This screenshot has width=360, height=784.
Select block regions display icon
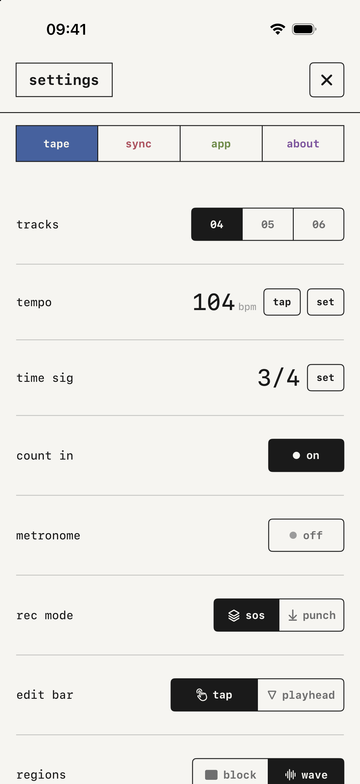point(211,774)
